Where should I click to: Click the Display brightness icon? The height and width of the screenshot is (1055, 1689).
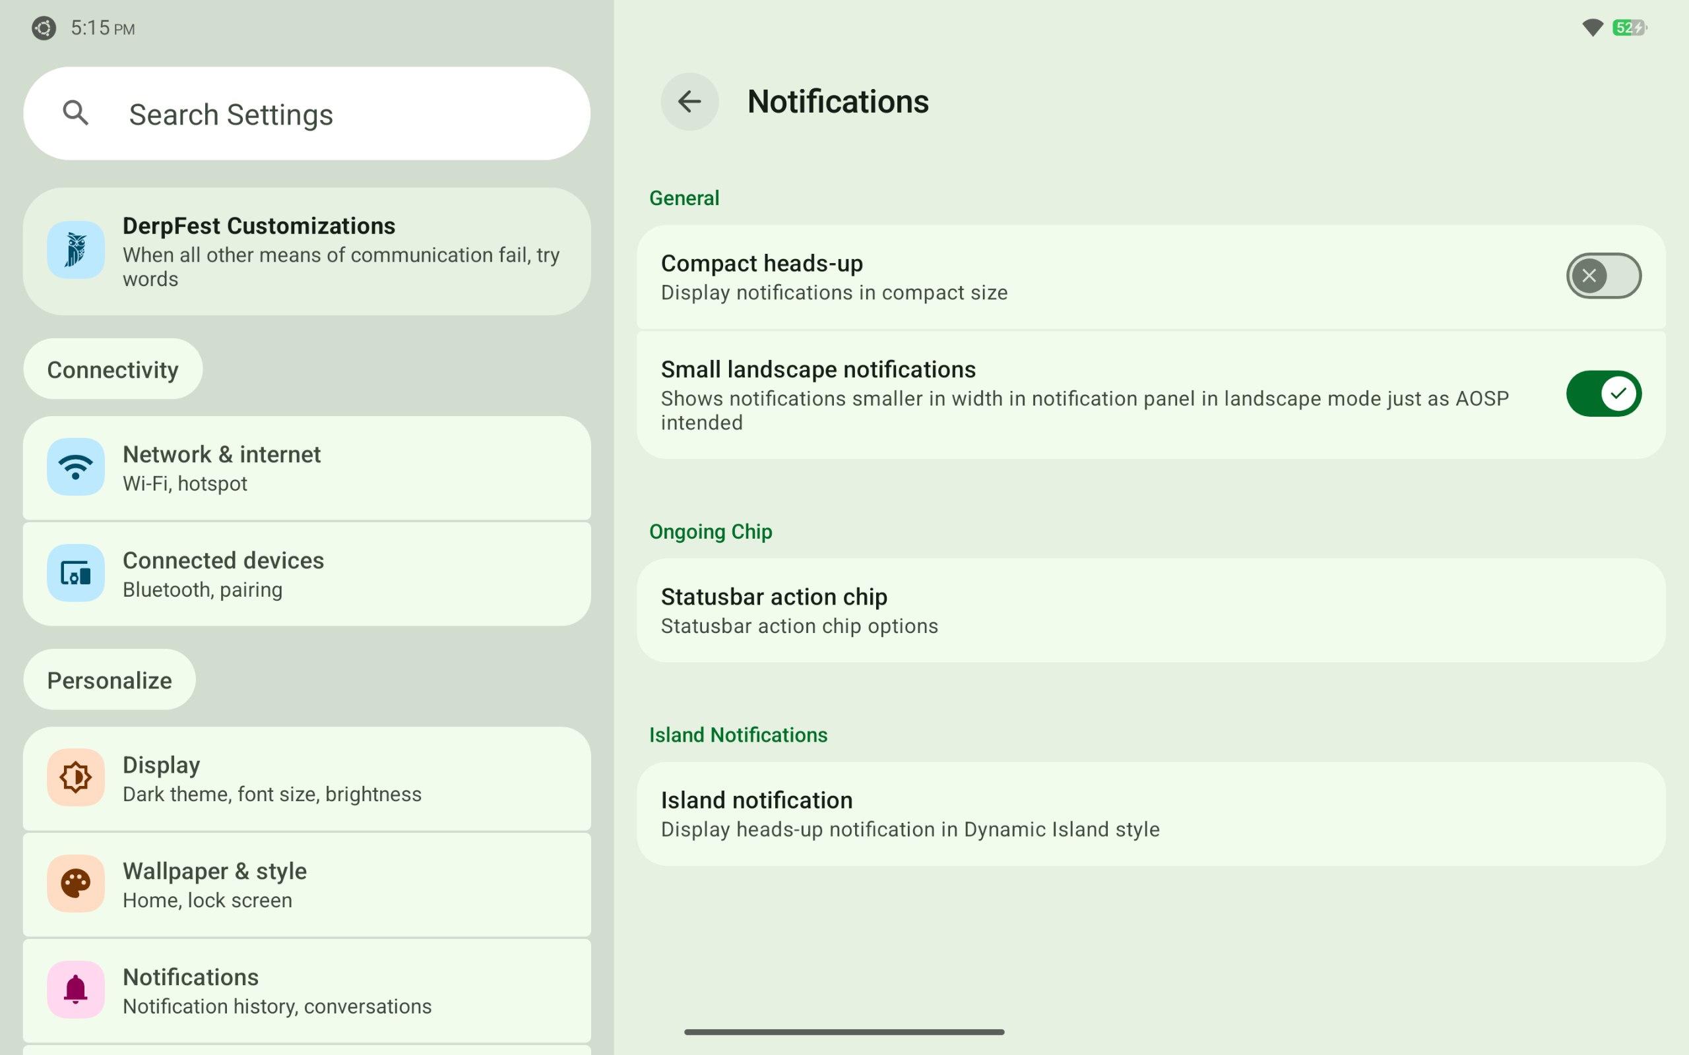75,777
